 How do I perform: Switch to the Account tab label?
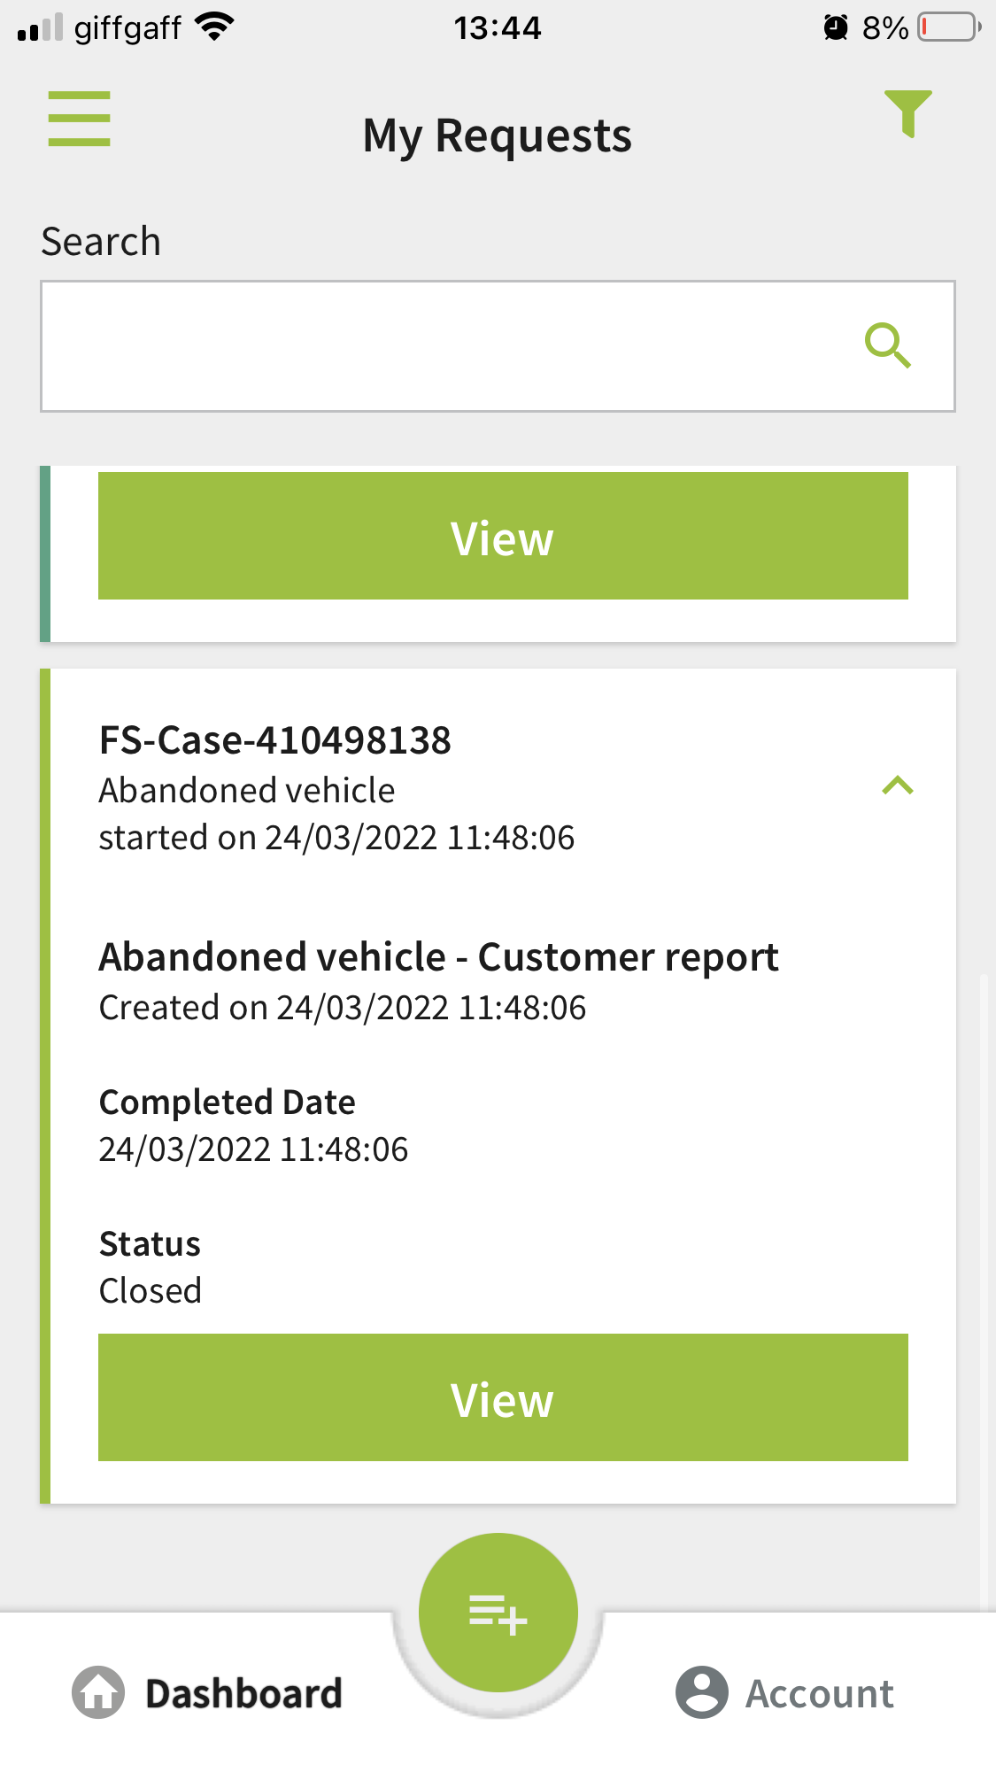tap(820, 1693)
